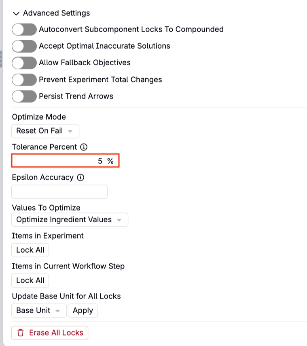Viewport: 307px width, 346px height.
Task: Enable the Persist Trend Arrows switch
Action: 24,97
